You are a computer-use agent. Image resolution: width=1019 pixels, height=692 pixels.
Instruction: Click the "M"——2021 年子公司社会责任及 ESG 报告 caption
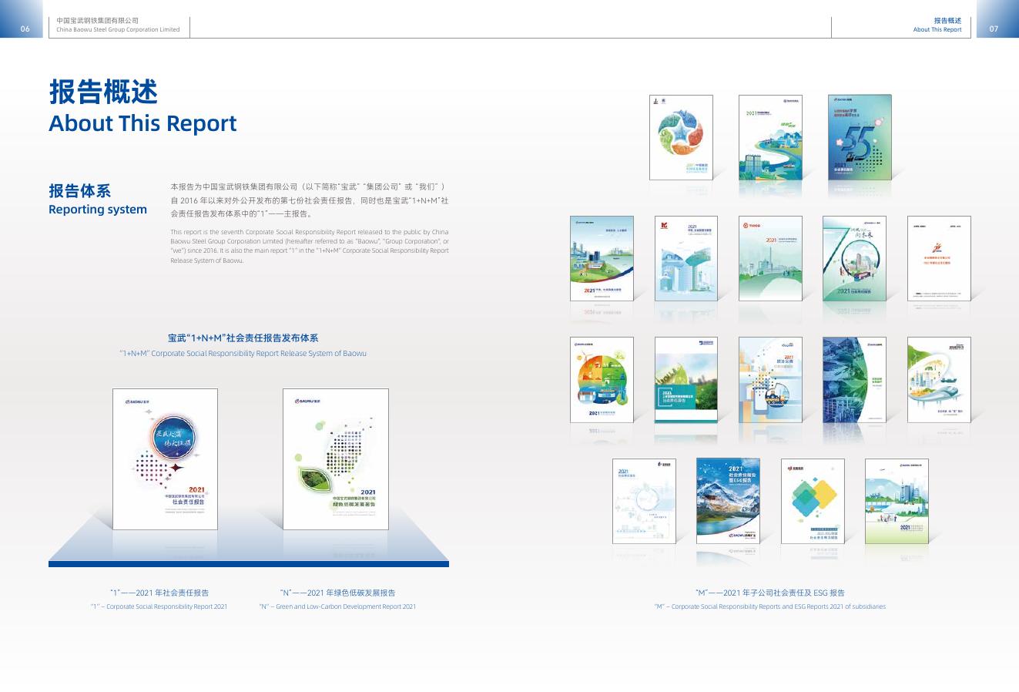coord(769,593)
